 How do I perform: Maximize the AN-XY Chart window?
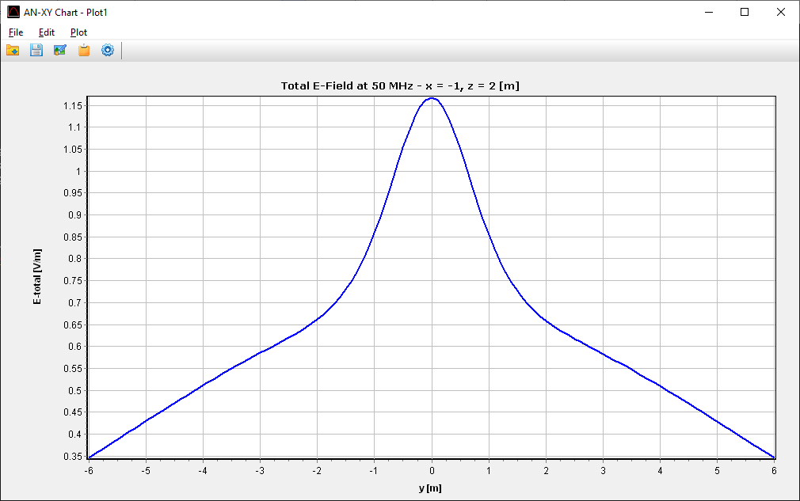(745, 12)
